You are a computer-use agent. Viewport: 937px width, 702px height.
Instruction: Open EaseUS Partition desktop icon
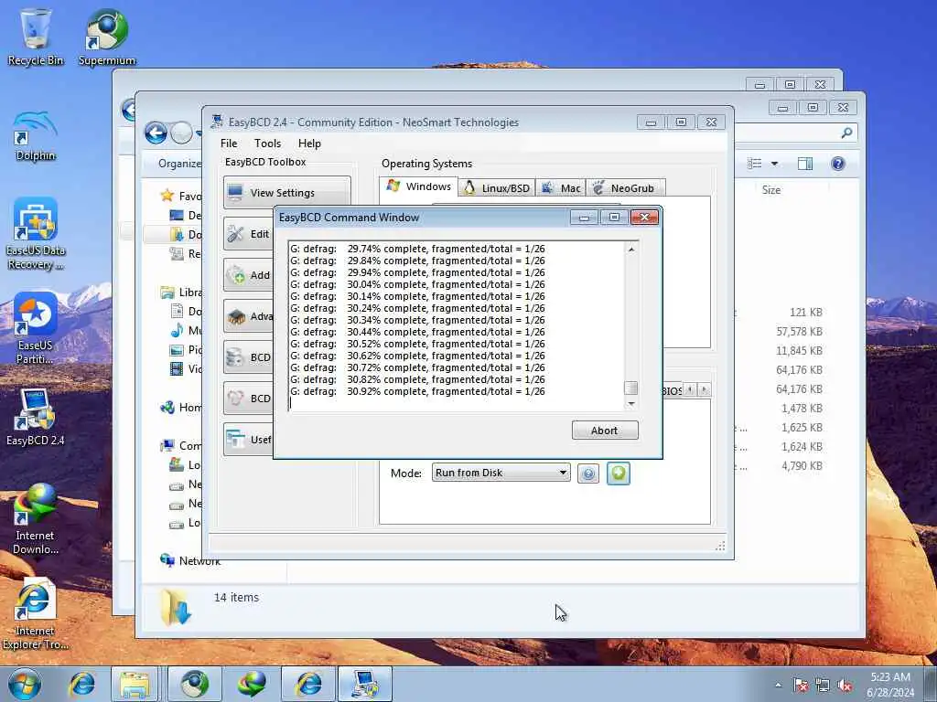tap(36, 328)
